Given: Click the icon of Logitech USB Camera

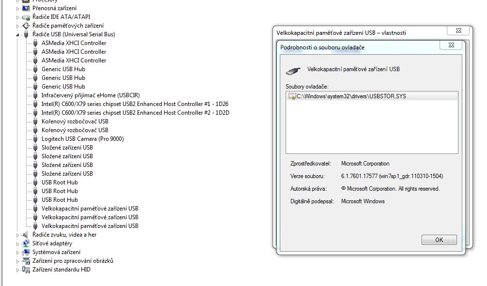Looking at the screenshot, I should pyautogui.click(x=35, y=139).
